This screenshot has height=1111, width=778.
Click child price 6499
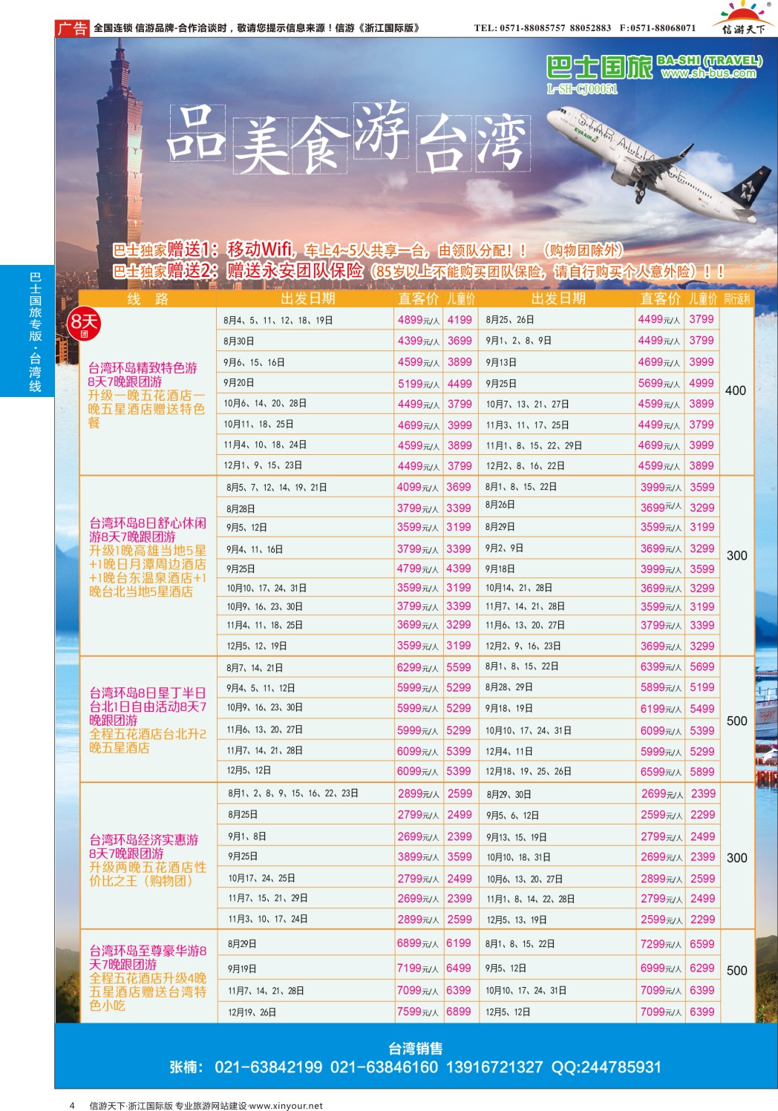pos(459,968)
